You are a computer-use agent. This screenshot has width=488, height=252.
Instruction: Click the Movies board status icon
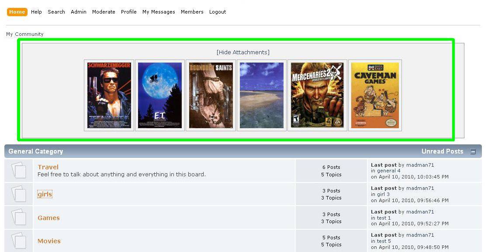(19, 241)
